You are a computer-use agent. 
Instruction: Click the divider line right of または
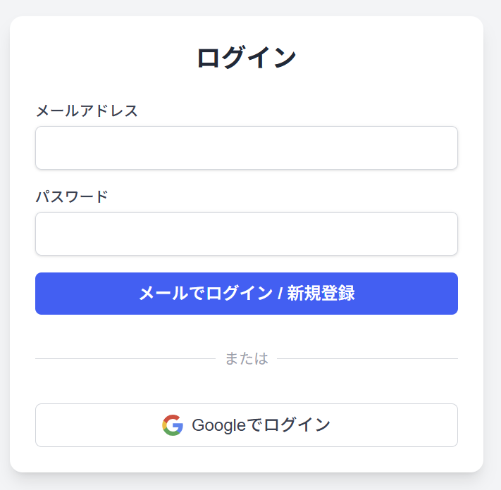click(x=367, y=358)
